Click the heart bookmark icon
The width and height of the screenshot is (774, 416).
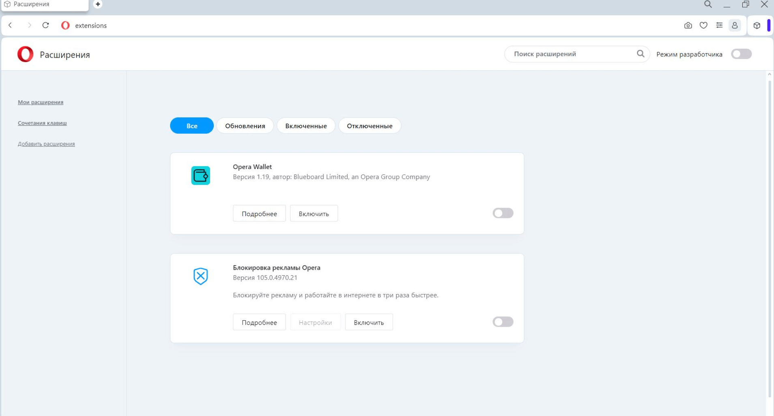click(x=703, y=26)
